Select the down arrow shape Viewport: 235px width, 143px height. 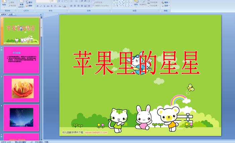coord(129,3)
